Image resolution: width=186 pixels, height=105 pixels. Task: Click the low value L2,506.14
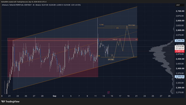click(x=59, y=5)
